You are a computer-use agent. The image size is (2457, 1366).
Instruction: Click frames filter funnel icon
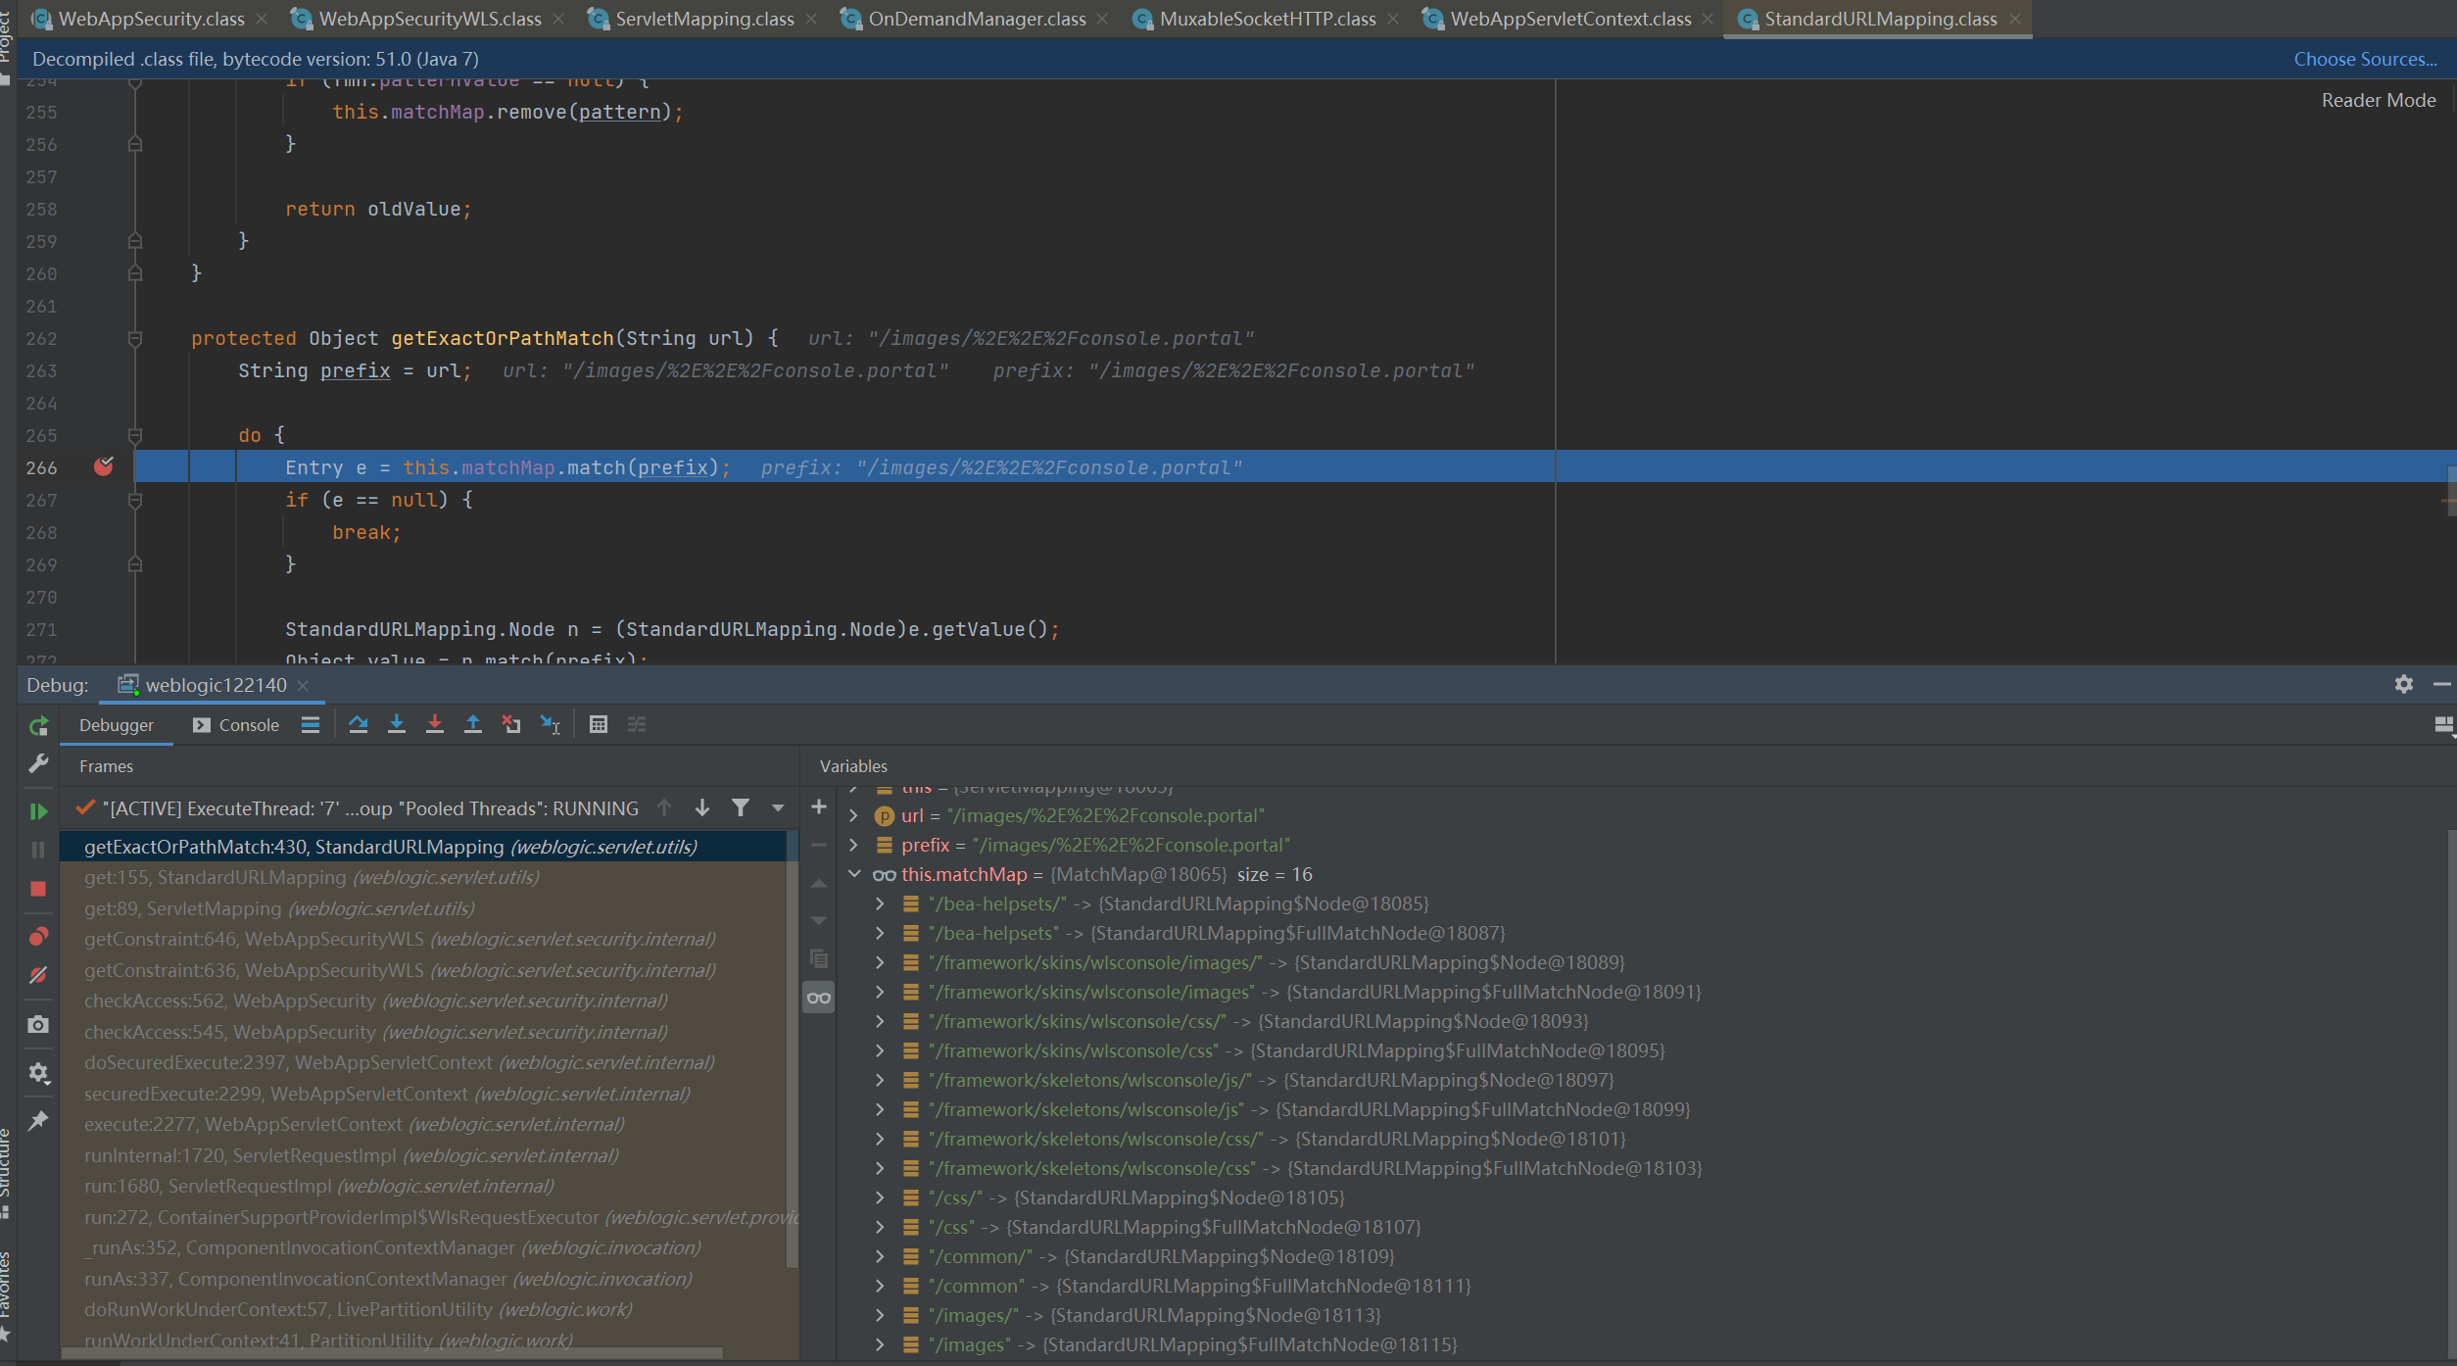tap(741, 807)
